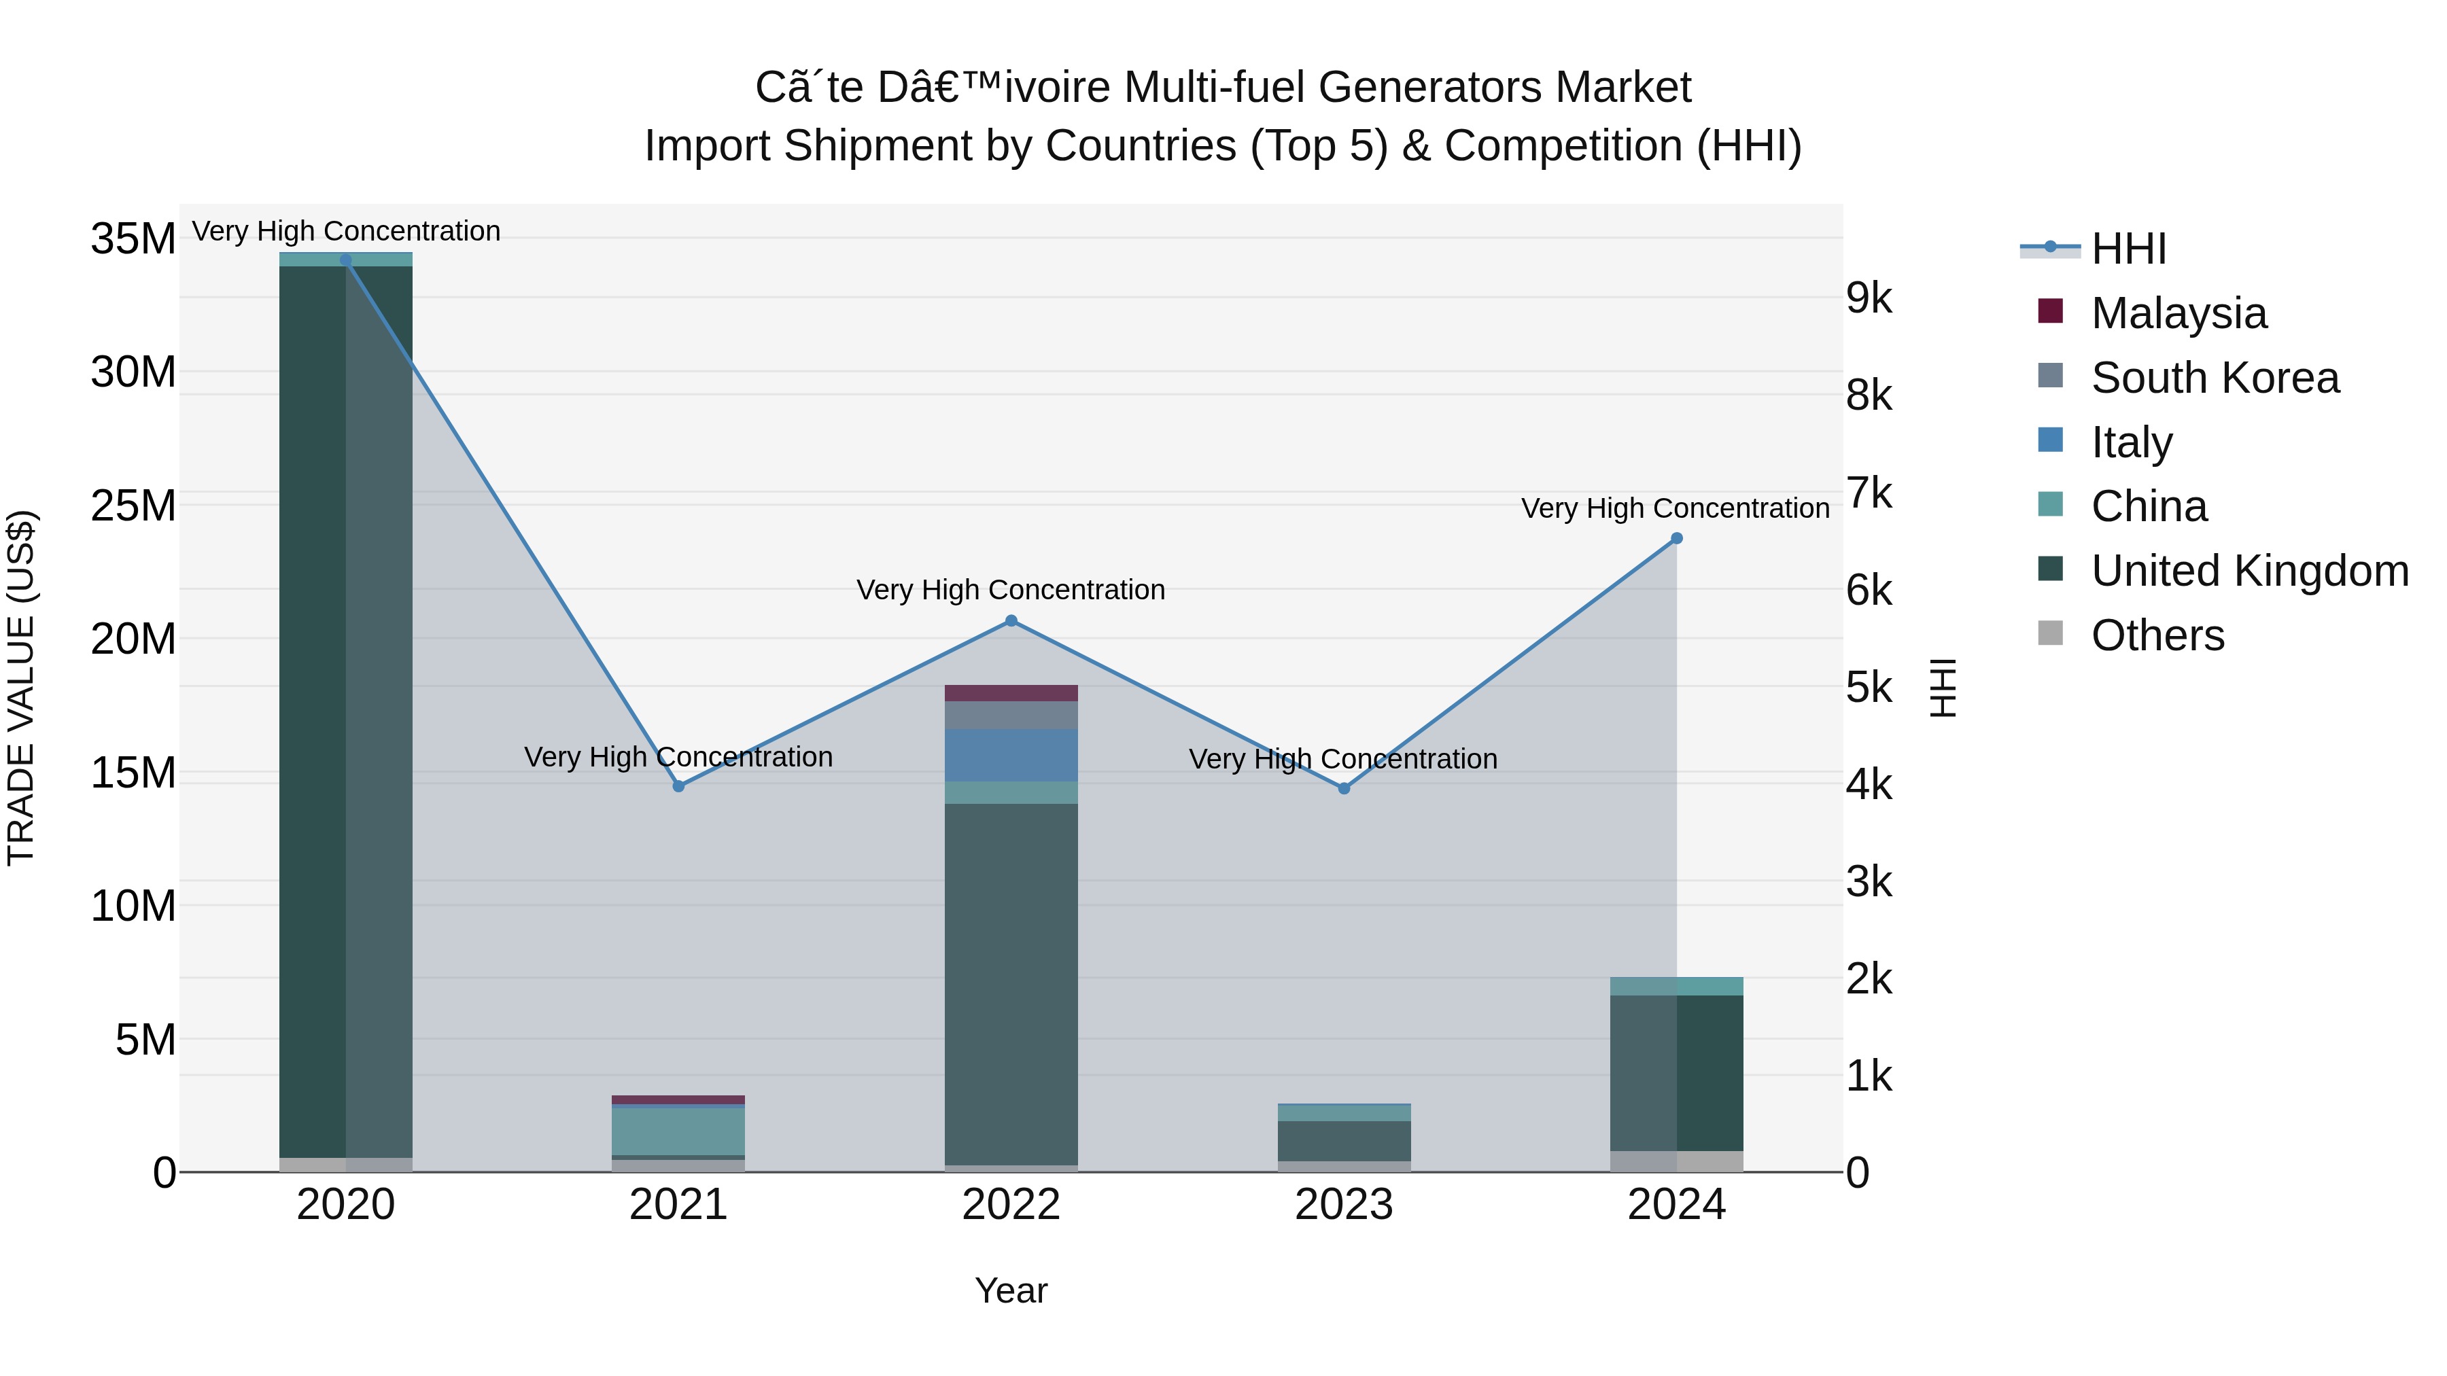This screenshot has height=1376, width=2447.
Task: Toggle the Others legend label
Action: tap(2157, 635)
